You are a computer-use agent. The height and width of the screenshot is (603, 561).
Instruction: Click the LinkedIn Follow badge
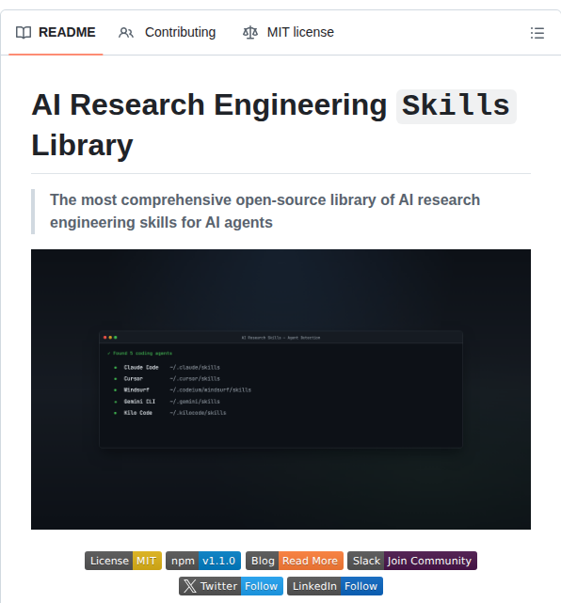(x=335, y=586)
